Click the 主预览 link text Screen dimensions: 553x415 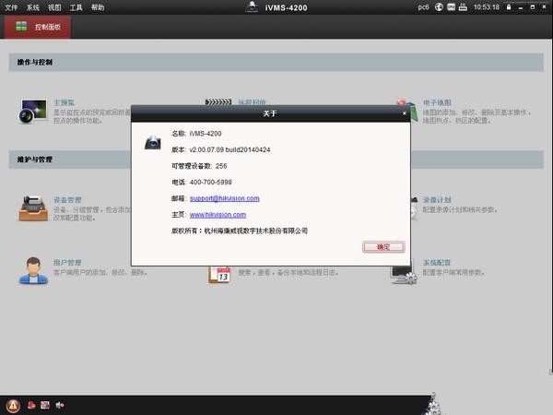(x=64, y=102)
